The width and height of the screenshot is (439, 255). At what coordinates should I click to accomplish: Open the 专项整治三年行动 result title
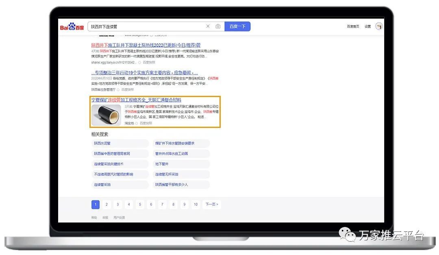(x=145, y=73)
